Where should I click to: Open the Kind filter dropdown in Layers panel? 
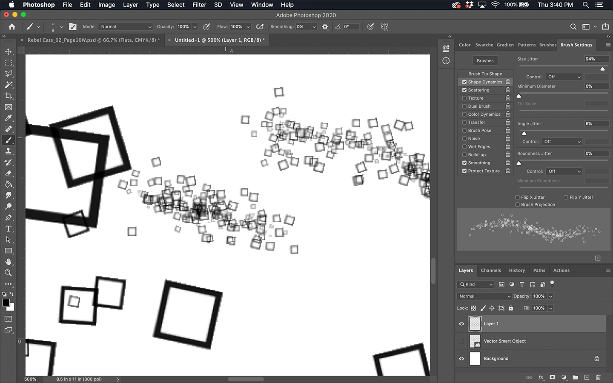coord(475,284)
